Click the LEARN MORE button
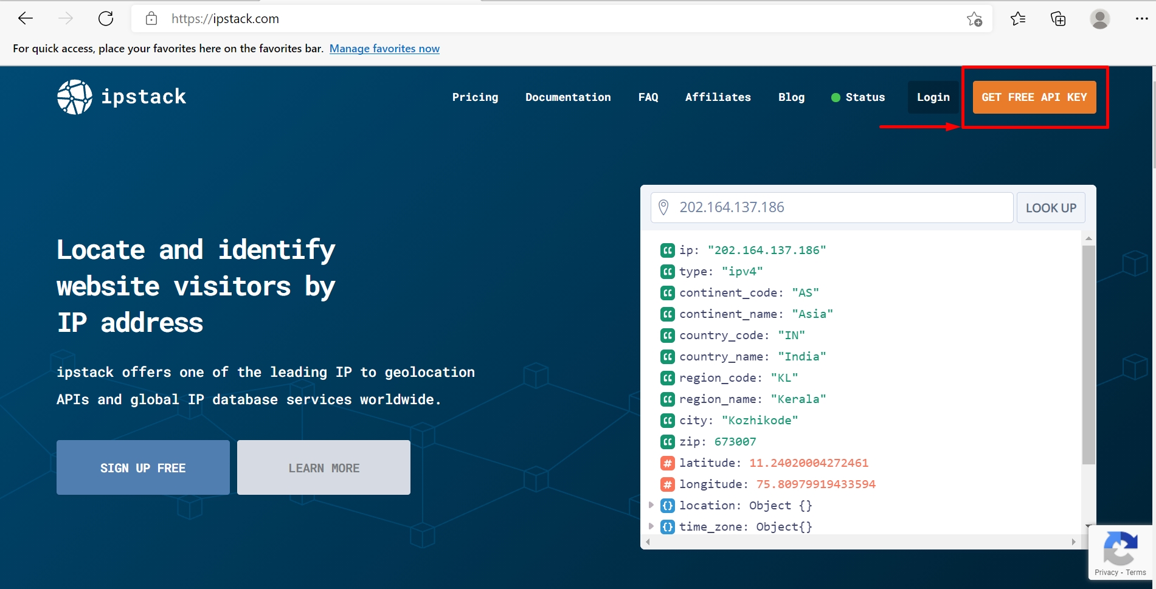Viewport: 1156px width, 589px height. pos(324,467)
